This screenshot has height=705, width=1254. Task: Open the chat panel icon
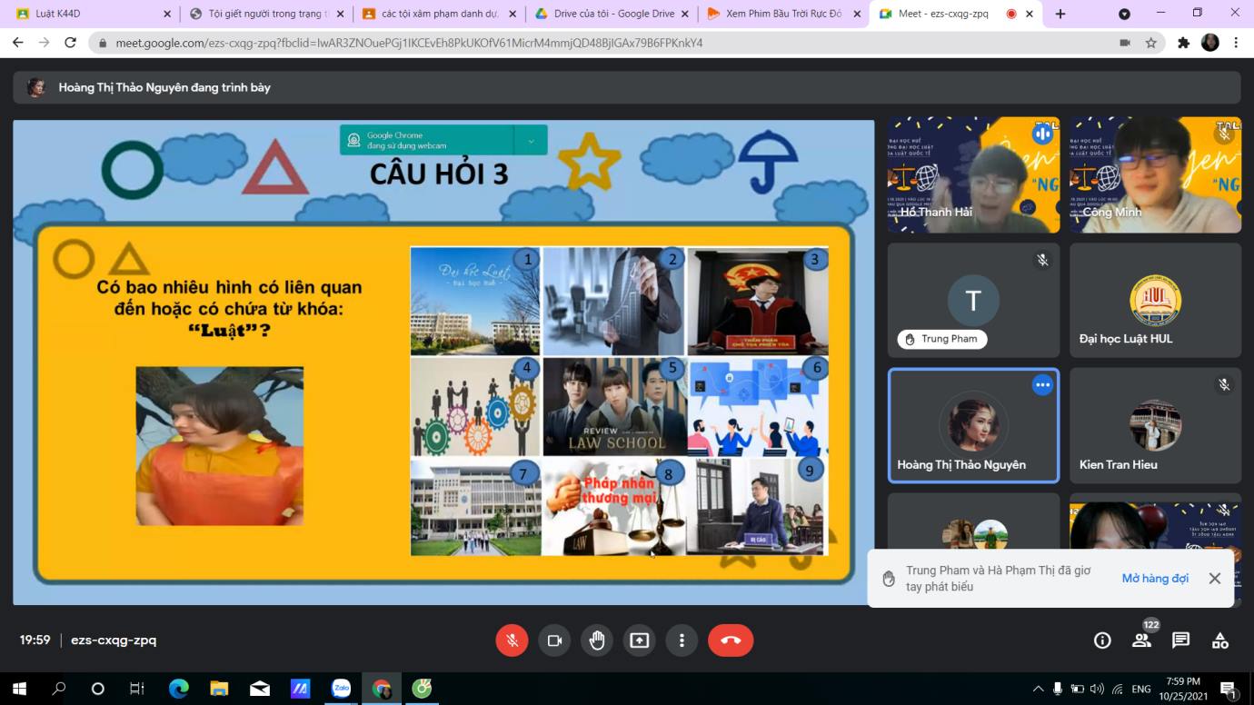[x=1180, y=640]
